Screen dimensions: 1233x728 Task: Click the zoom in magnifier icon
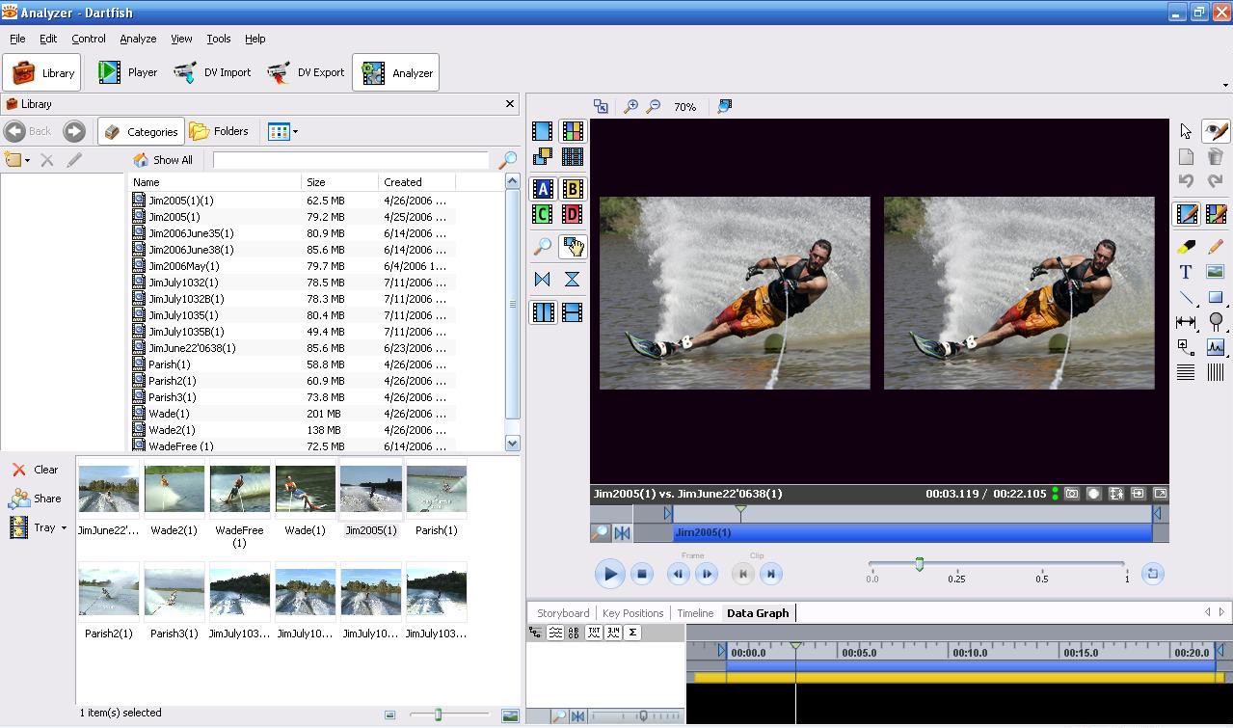(x=630, y=107)
